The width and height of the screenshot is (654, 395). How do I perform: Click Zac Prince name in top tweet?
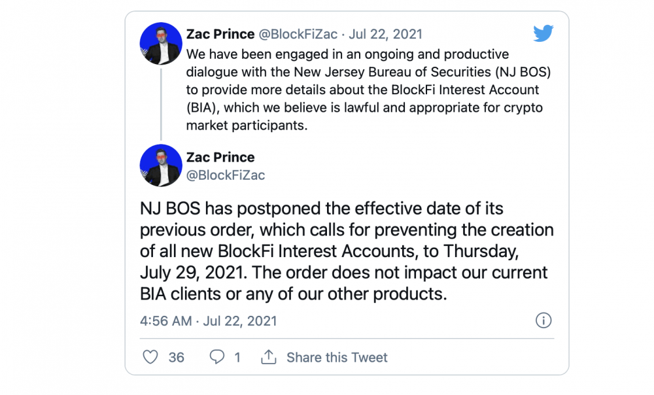tap(220, 34)
